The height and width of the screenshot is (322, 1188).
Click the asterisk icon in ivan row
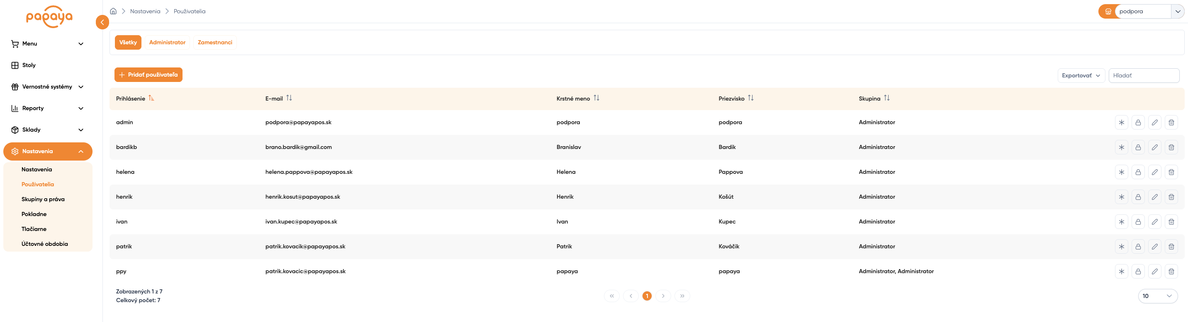(1121, 222)
